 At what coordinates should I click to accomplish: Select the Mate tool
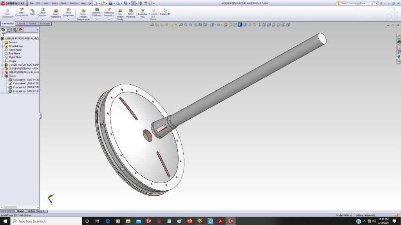coord(33,12)
